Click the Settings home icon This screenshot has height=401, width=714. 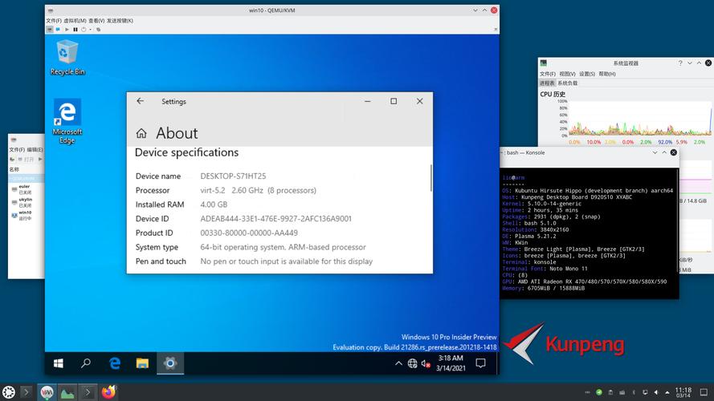point(141,133)
